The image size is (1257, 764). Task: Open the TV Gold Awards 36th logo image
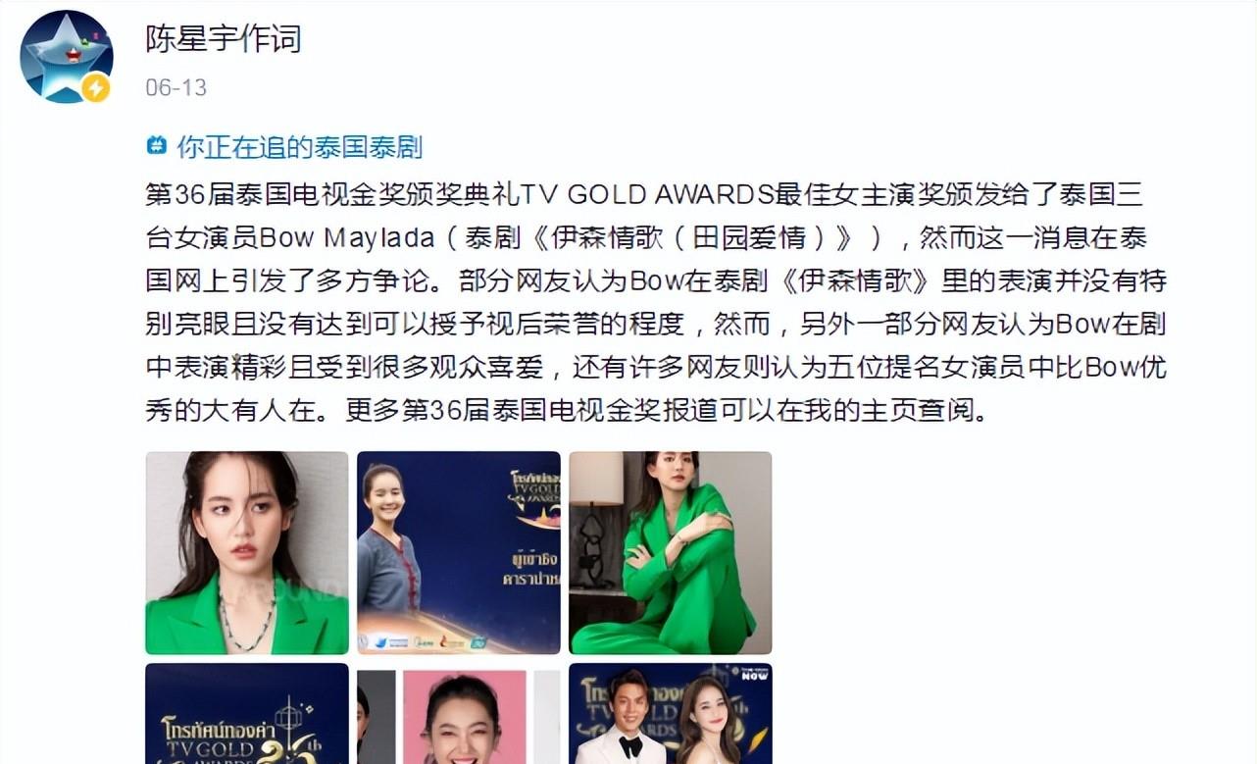tap(247, 713)
